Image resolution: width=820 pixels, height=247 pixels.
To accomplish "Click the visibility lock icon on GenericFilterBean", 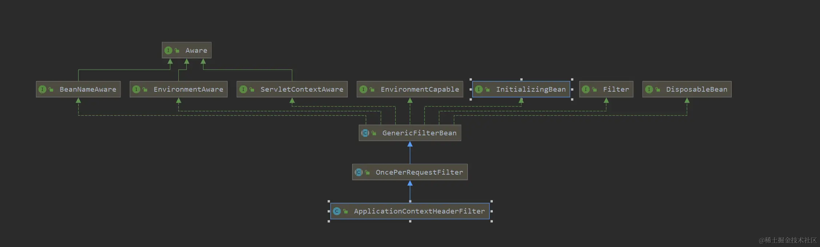I will coord(374,133).
